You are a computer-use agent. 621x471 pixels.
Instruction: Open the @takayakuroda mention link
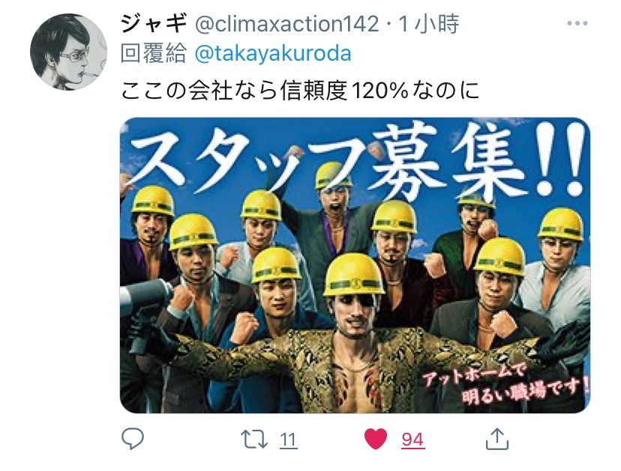[x=273, y=53]
